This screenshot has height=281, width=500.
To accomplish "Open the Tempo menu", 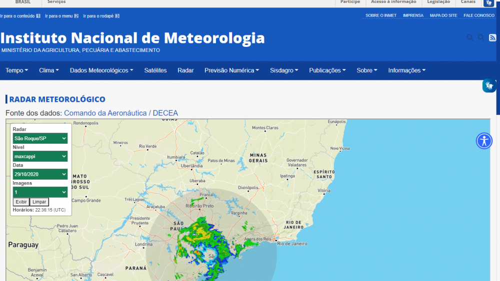I will click(16, 70).
